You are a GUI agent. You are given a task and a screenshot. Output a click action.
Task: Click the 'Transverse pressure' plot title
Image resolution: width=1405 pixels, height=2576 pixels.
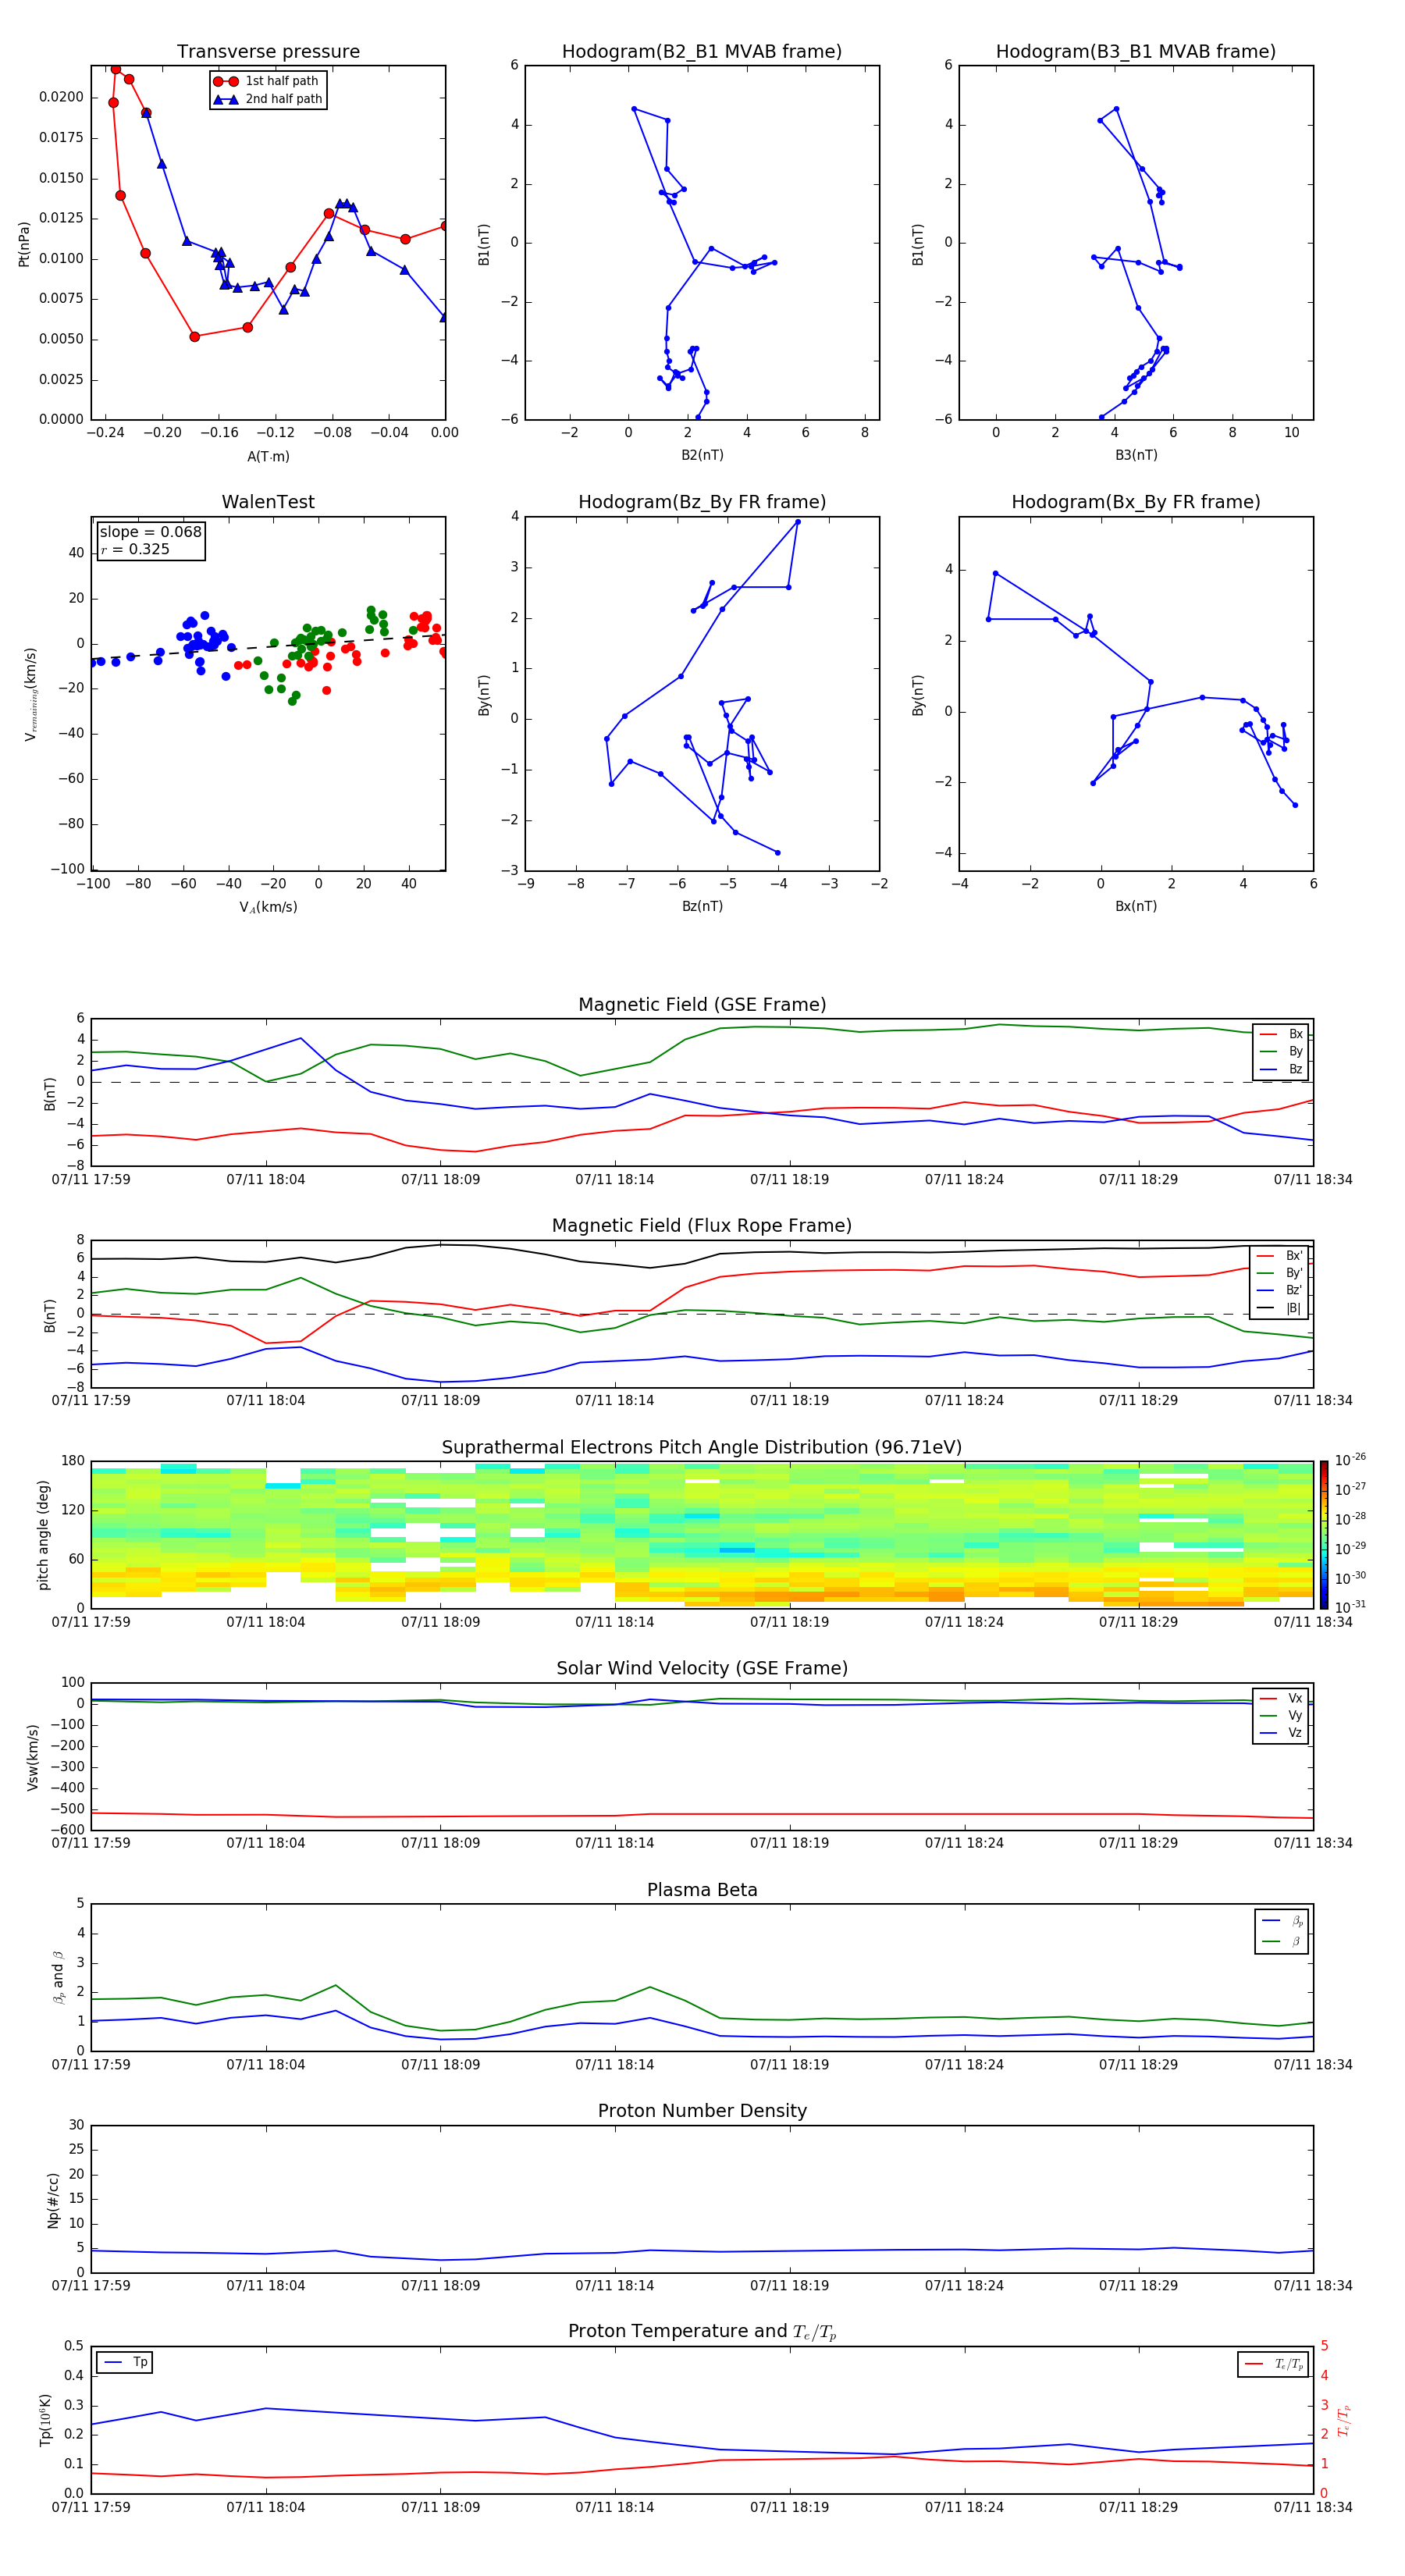pos(268,51)
